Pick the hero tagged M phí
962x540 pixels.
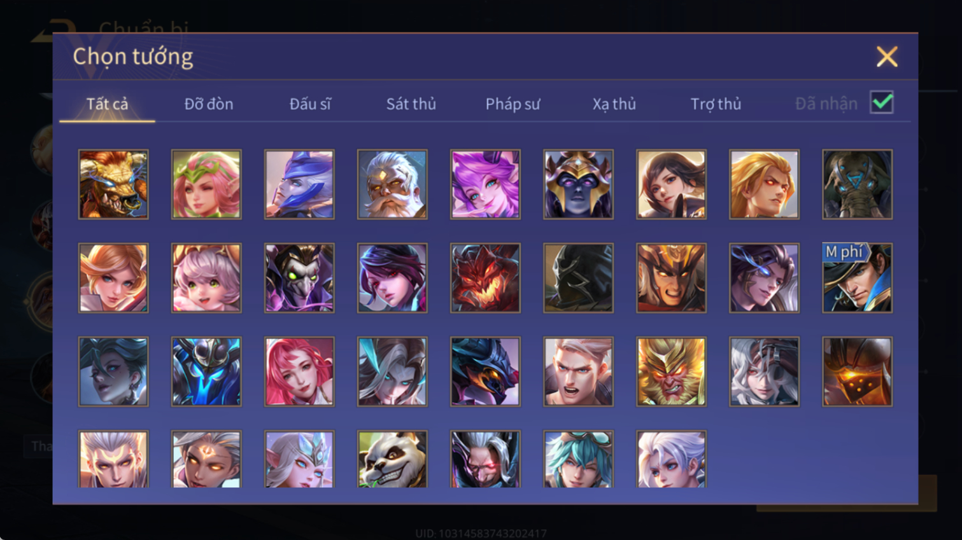click(857, 278)
